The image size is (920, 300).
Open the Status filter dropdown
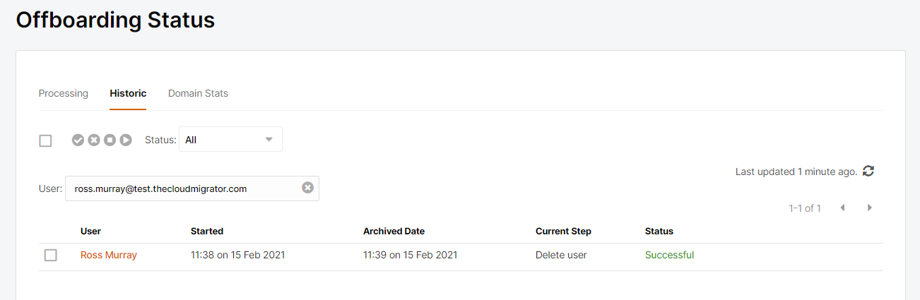click(x=230, y=139)
